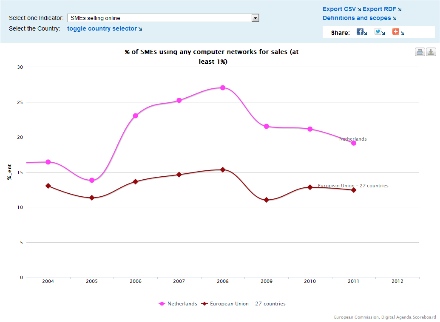Select European Union 2009 data point
This screenshot has height=322, width=440.
tap(267, 200)
